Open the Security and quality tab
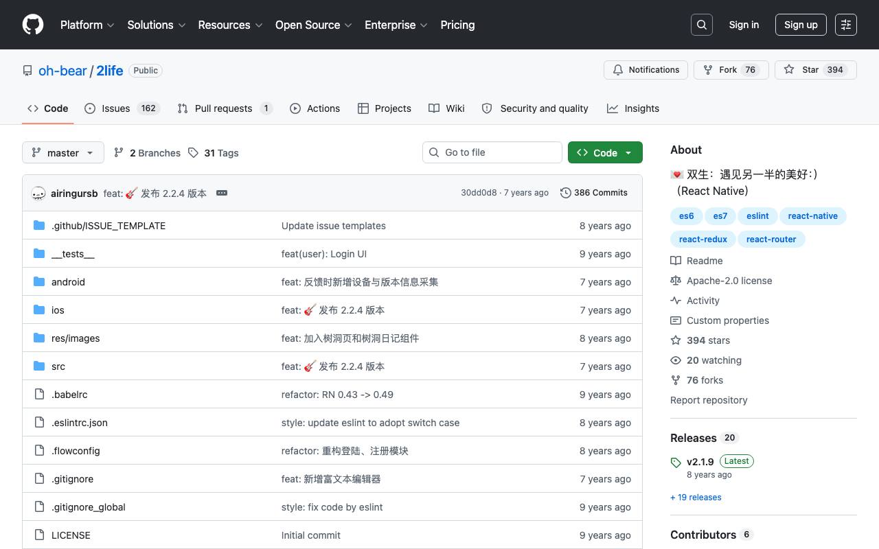 click(x=535, y=108)
